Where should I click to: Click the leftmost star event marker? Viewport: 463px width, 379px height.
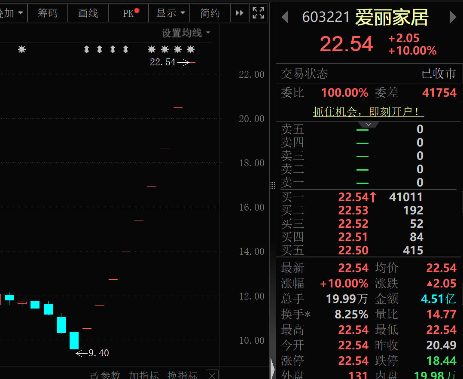coord(21,49)
